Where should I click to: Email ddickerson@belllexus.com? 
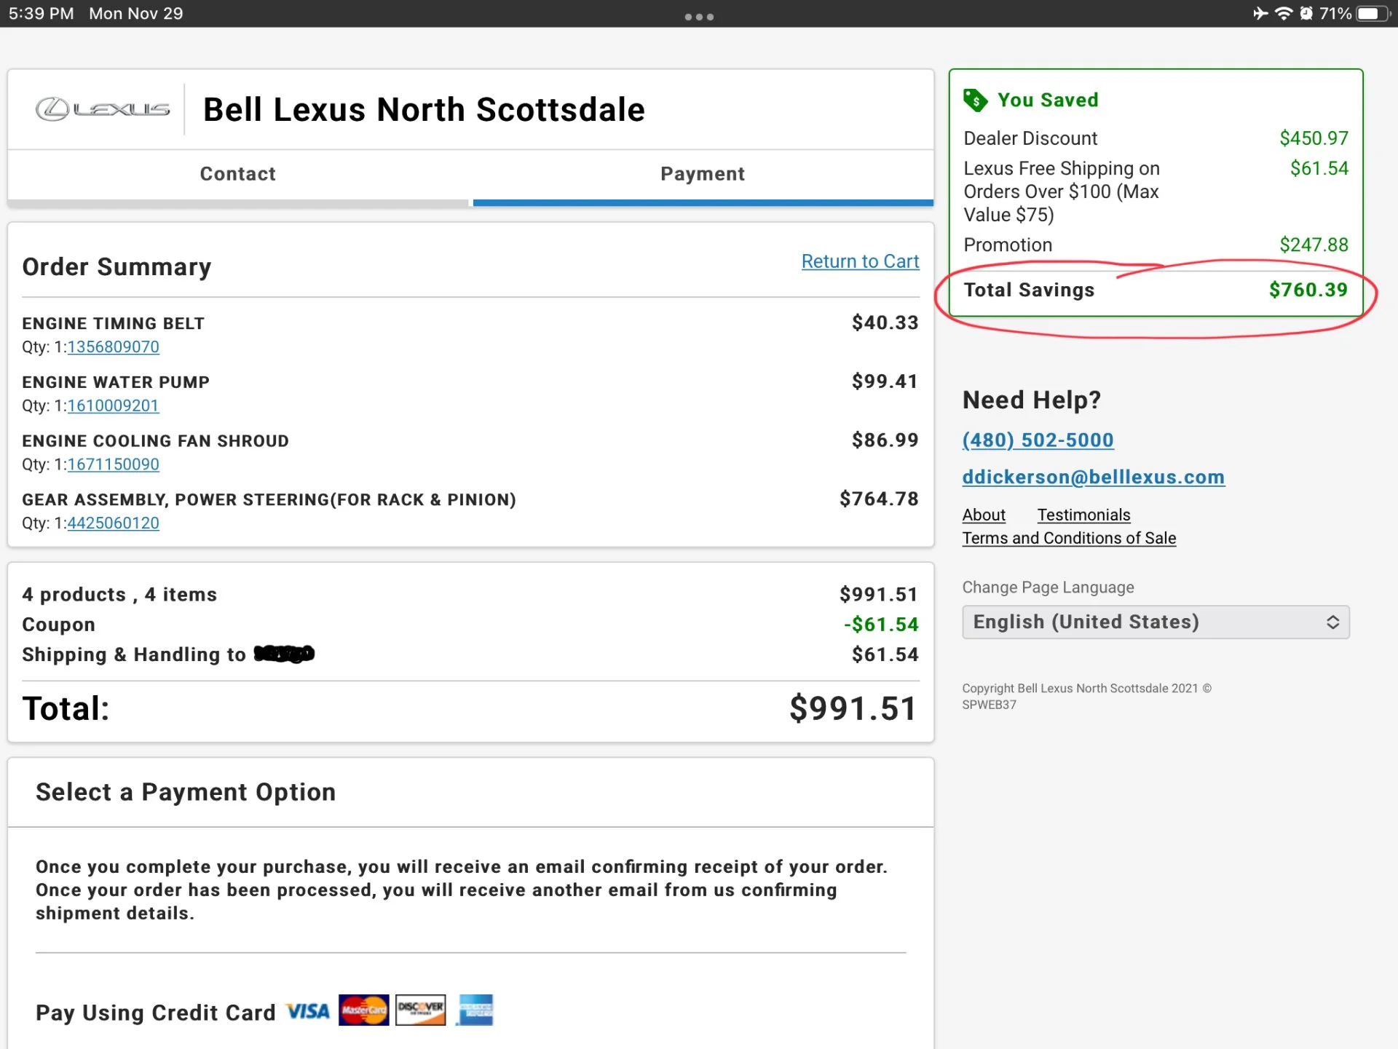1093,478
